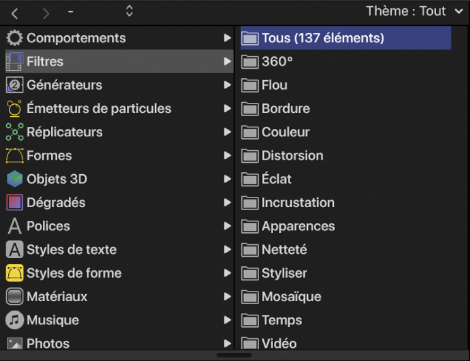Click the Musique note icon

tap(15, 320)
